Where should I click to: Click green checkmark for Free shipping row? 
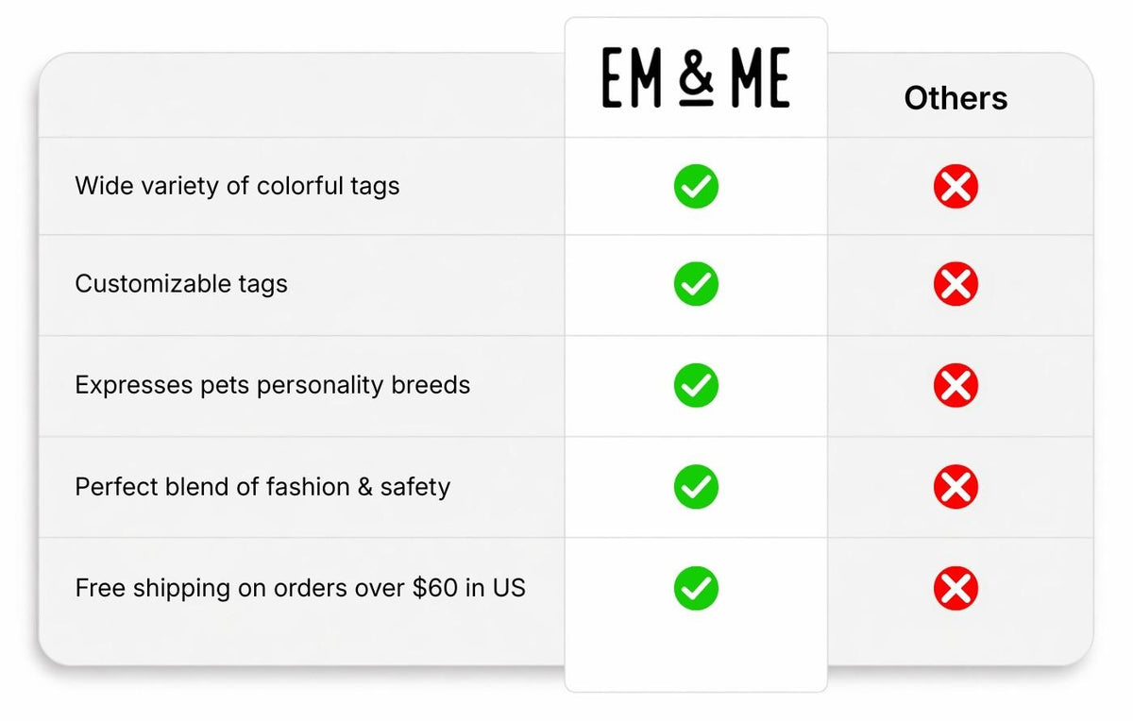(696, 589)
